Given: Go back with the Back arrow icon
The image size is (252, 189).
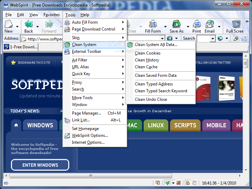Looking at the screenshot, I should (x=29, y=24).
